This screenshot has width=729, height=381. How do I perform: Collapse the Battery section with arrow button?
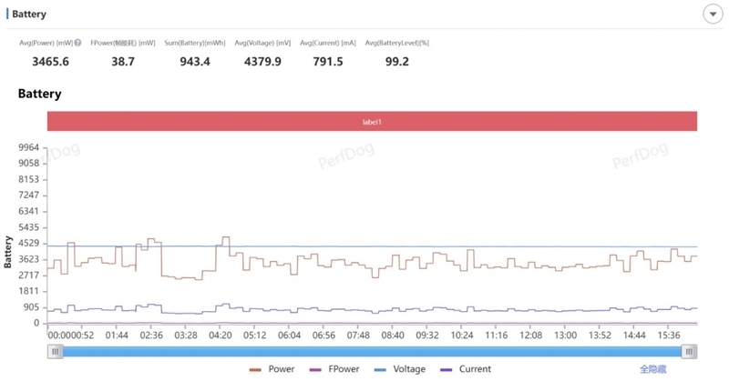[x=713, y=15]
